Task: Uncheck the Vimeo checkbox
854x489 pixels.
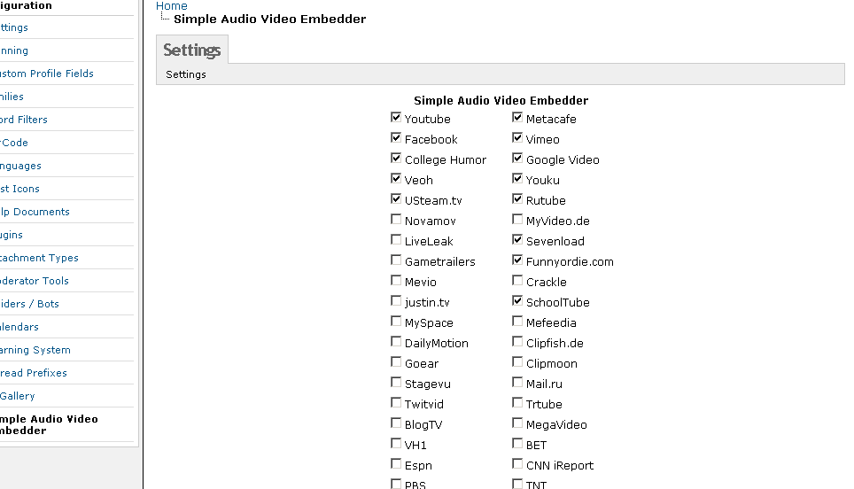Action: pyautogui.click(x=517, y=138)
